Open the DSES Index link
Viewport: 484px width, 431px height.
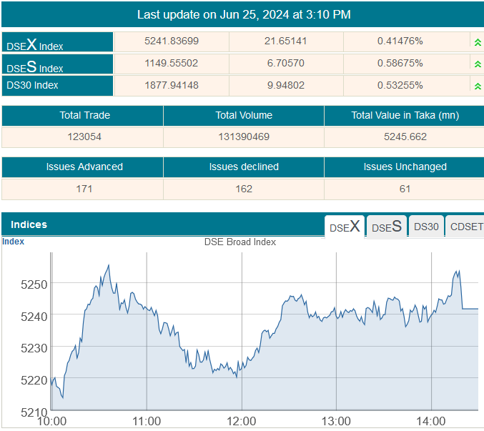point(34,67)
